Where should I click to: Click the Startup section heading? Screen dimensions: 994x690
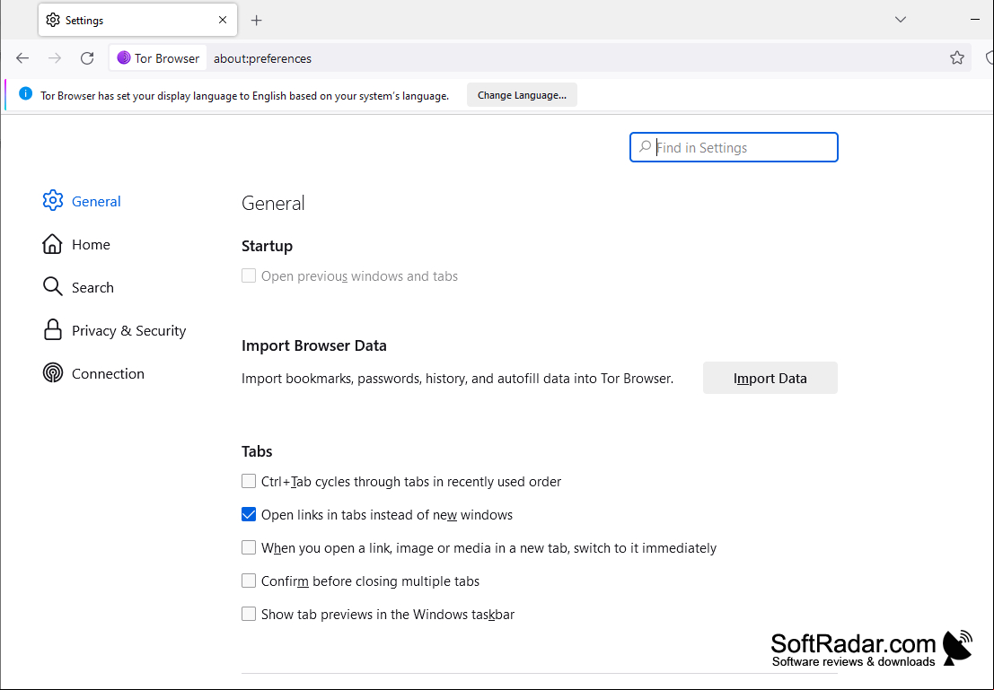[x=267, y=246]
